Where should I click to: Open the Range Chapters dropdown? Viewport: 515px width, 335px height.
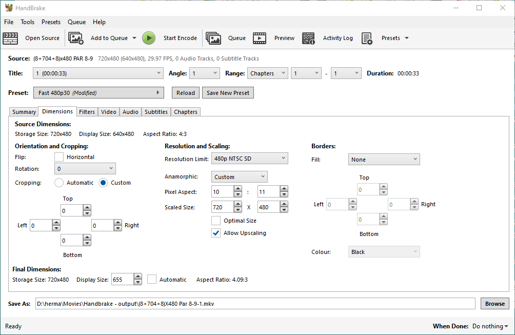(x=268, y=73)
